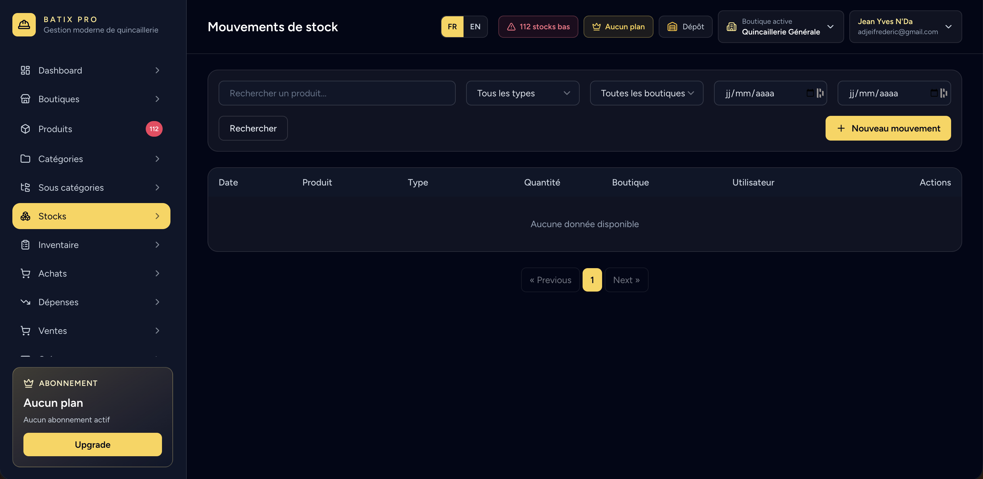Click the Batix Pro logo icon
Viewport: 983px width, 479px height.
pyautogui.click(x=24, y=25)
